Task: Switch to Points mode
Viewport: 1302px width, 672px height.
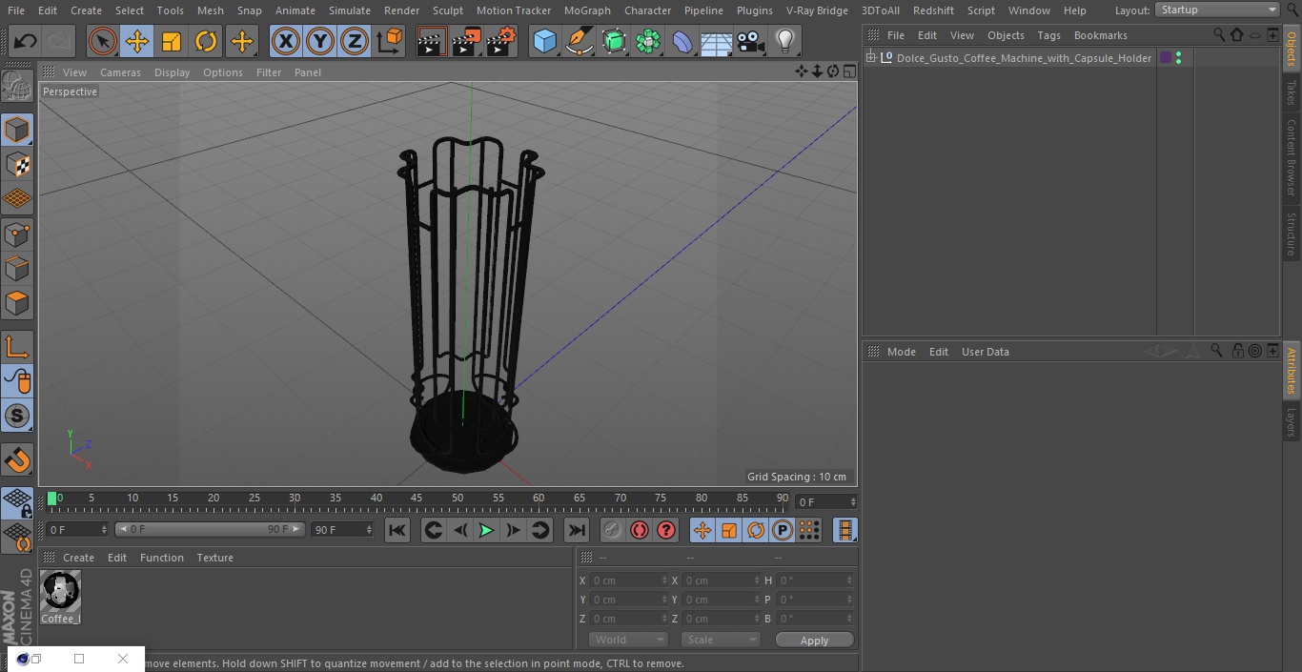Action: [x=17, y=234]
